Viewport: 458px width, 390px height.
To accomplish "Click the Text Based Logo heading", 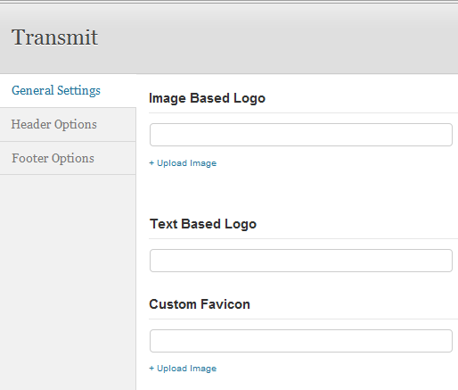I will coord(203,224).
